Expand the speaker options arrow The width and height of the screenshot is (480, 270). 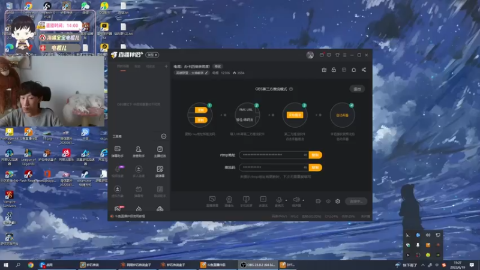(x=304, y=200)
